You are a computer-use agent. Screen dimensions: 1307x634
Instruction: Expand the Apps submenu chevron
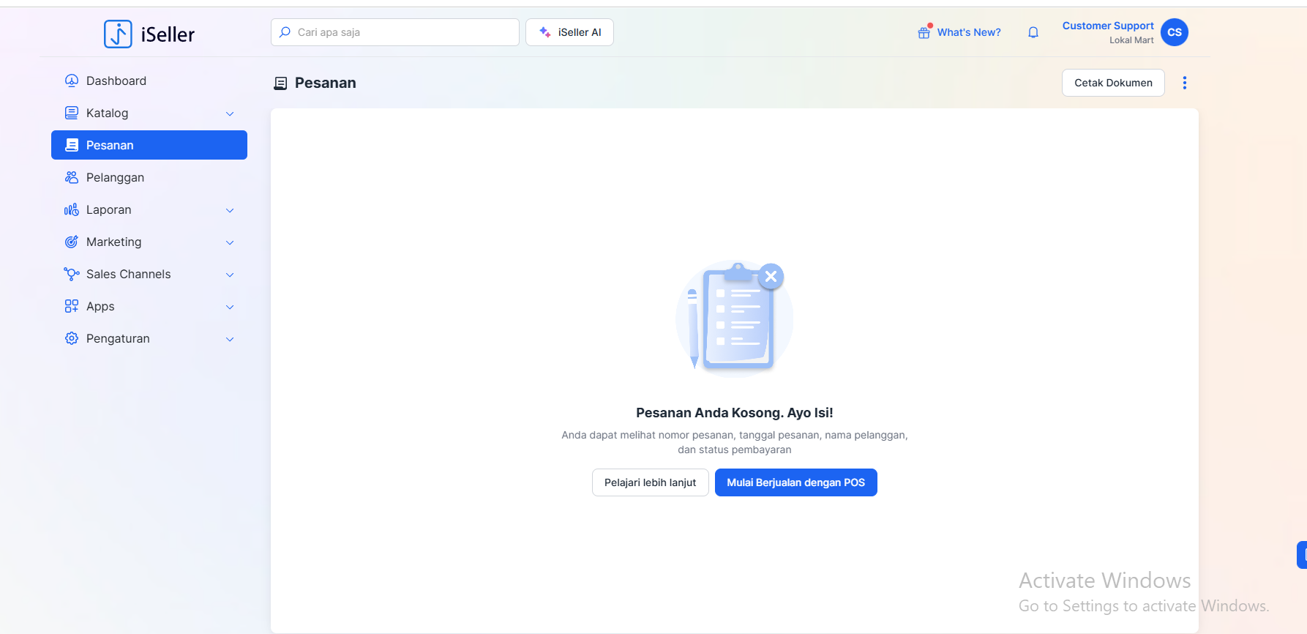pyautogui.click(x=230, y=307)
